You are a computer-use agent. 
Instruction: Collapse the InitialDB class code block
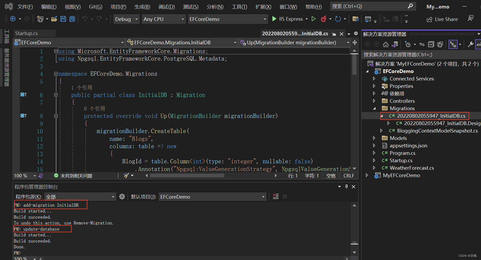point(56,95)
